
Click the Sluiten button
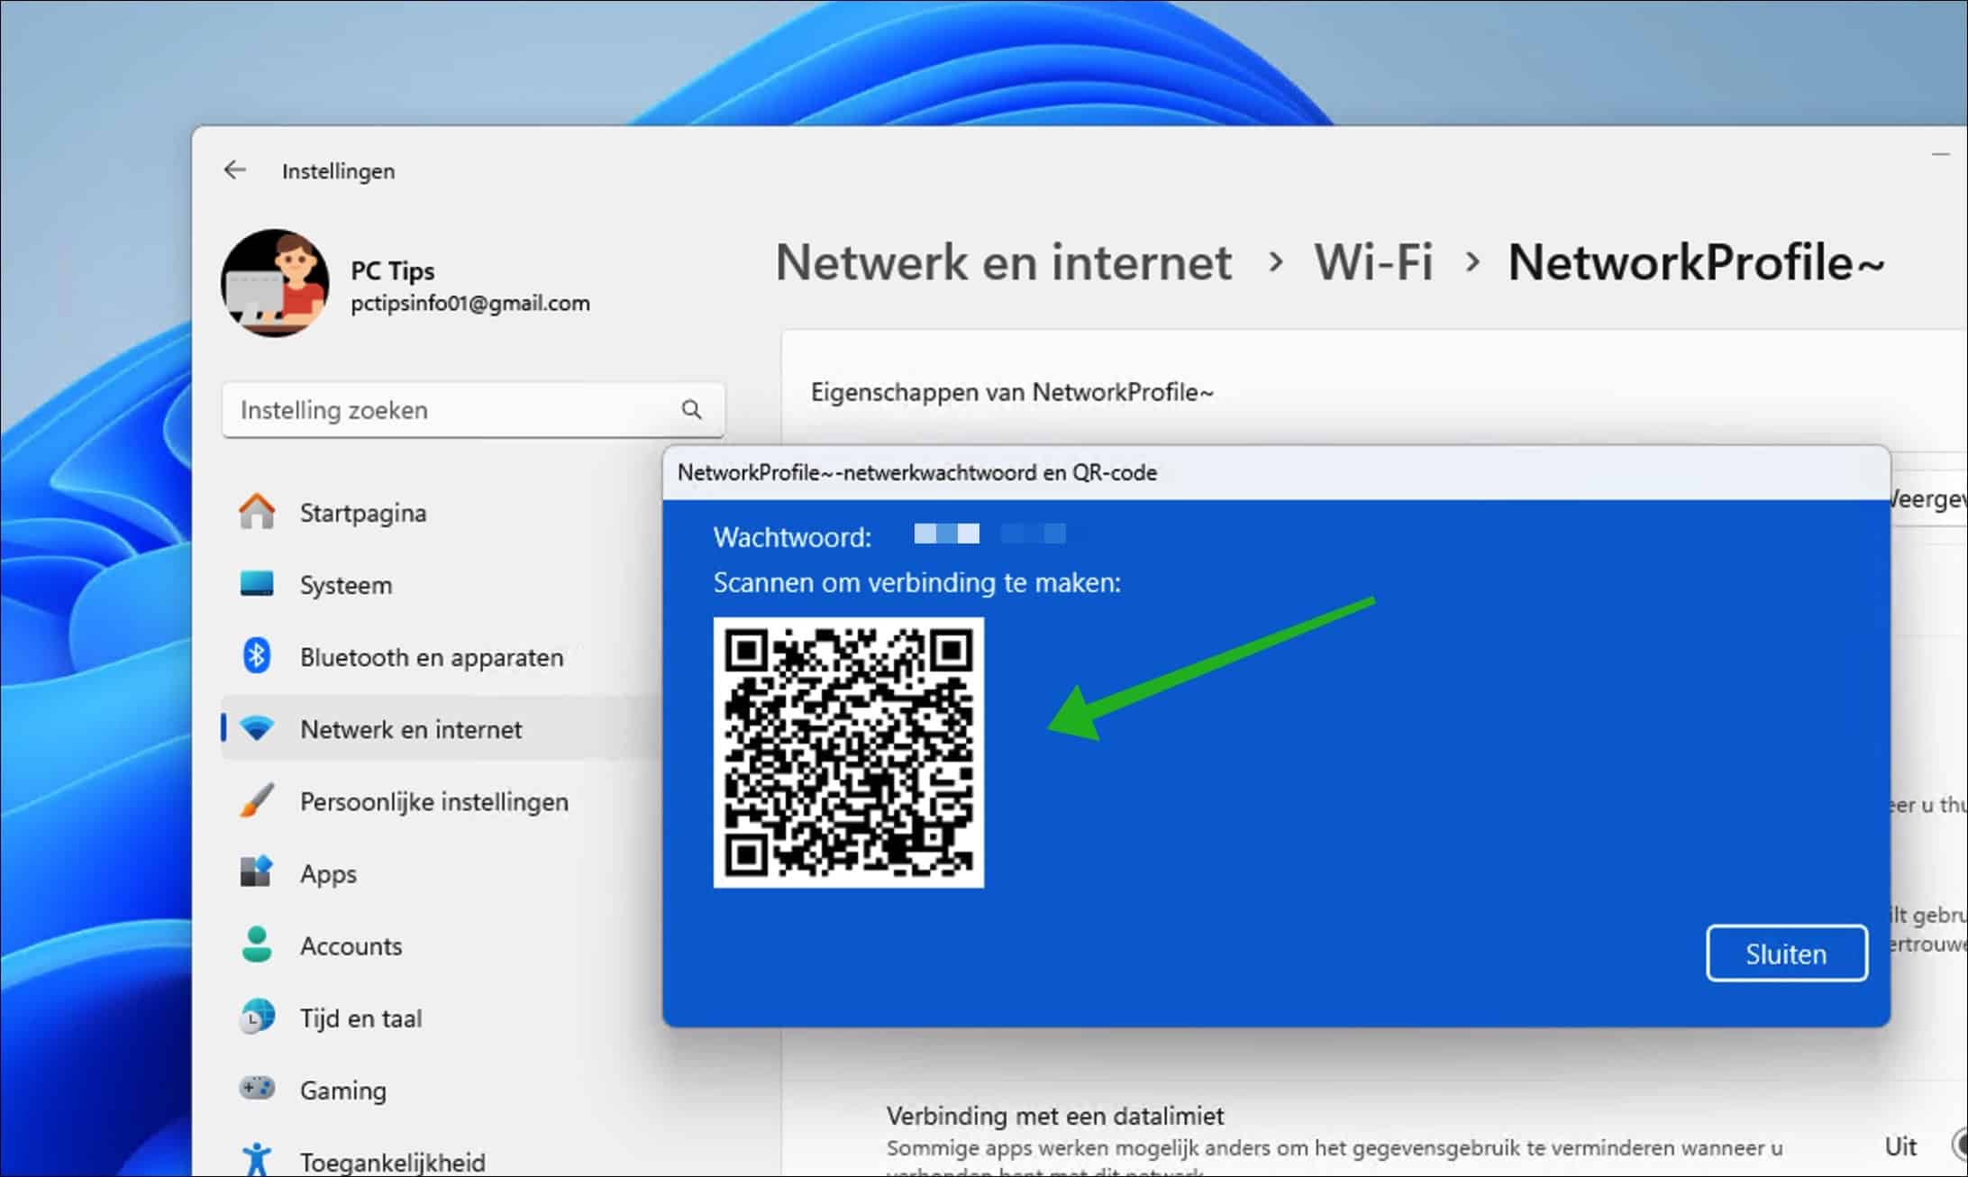pos(1786,953)
